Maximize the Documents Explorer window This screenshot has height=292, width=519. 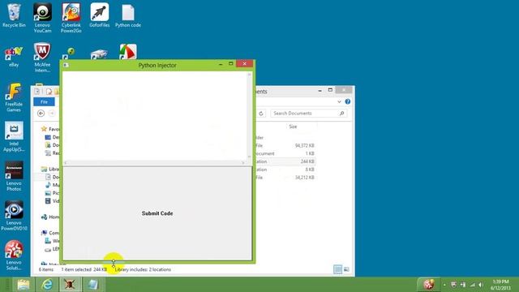330,90
